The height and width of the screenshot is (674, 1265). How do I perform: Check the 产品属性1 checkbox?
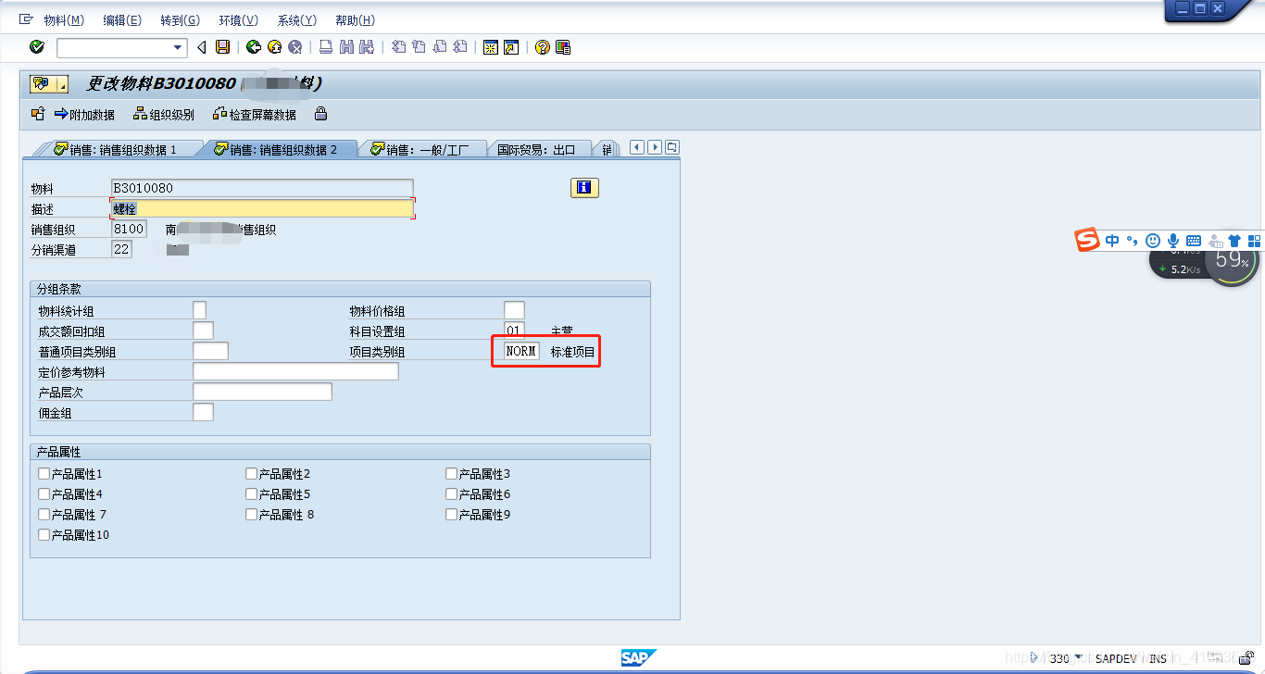tap(44, 473)
